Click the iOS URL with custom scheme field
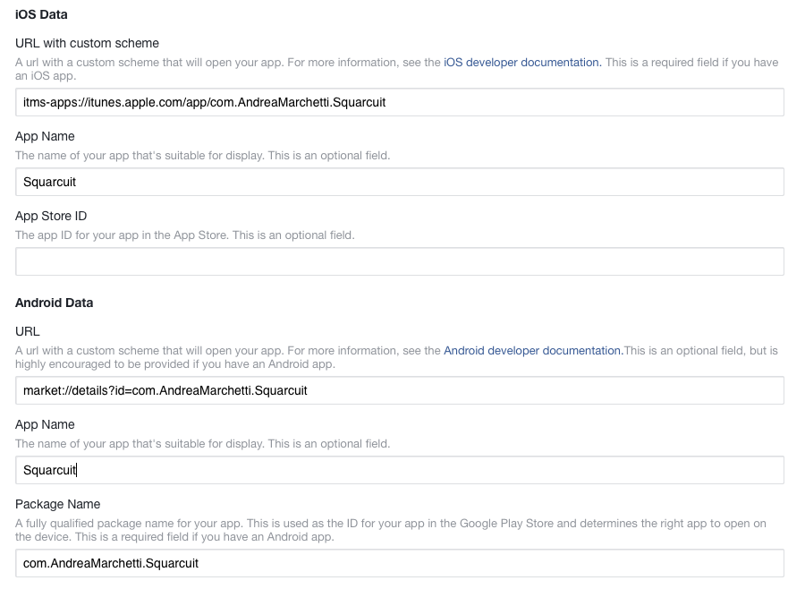The width and height of the screenshot is (805, 589). coord(400,102)
